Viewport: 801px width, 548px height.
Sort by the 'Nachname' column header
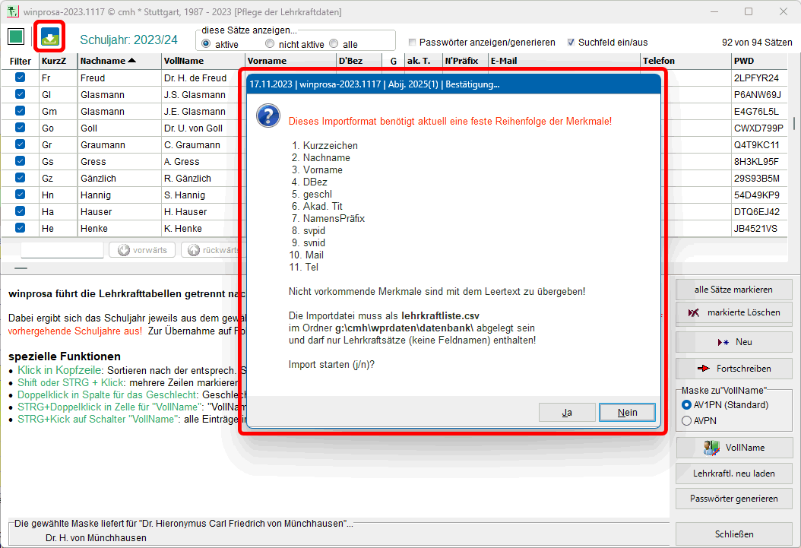pos(108,61)
